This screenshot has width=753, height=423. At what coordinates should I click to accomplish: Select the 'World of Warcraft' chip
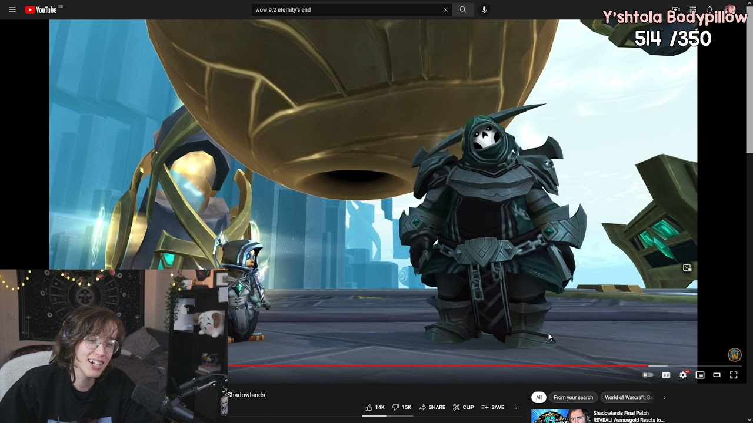click(x=629, y=397)
